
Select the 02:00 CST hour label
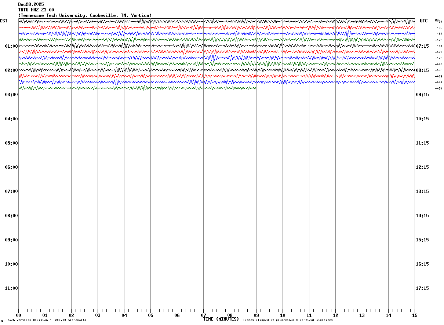click(11, 70)
